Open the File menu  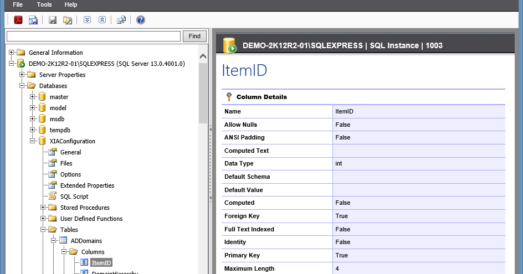[18, 4]
